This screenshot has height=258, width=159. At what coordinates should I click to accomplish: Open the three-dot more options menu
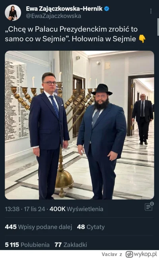click(x=151, y=11)
